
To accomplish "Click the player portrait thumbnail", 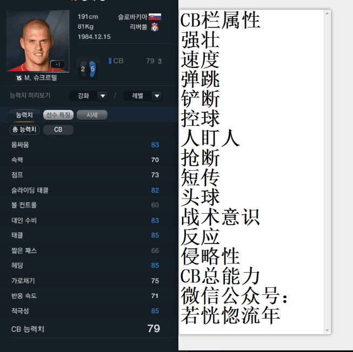I will [x=38, y=41].
